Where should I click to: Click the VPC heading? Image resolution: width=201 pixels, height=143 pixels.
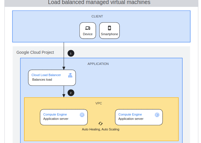pos(99,103)
